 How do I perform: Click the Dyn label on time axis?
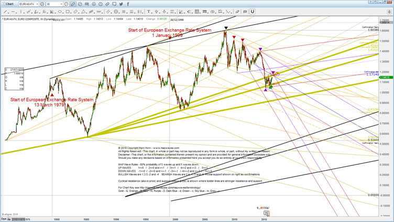[4, 219]
